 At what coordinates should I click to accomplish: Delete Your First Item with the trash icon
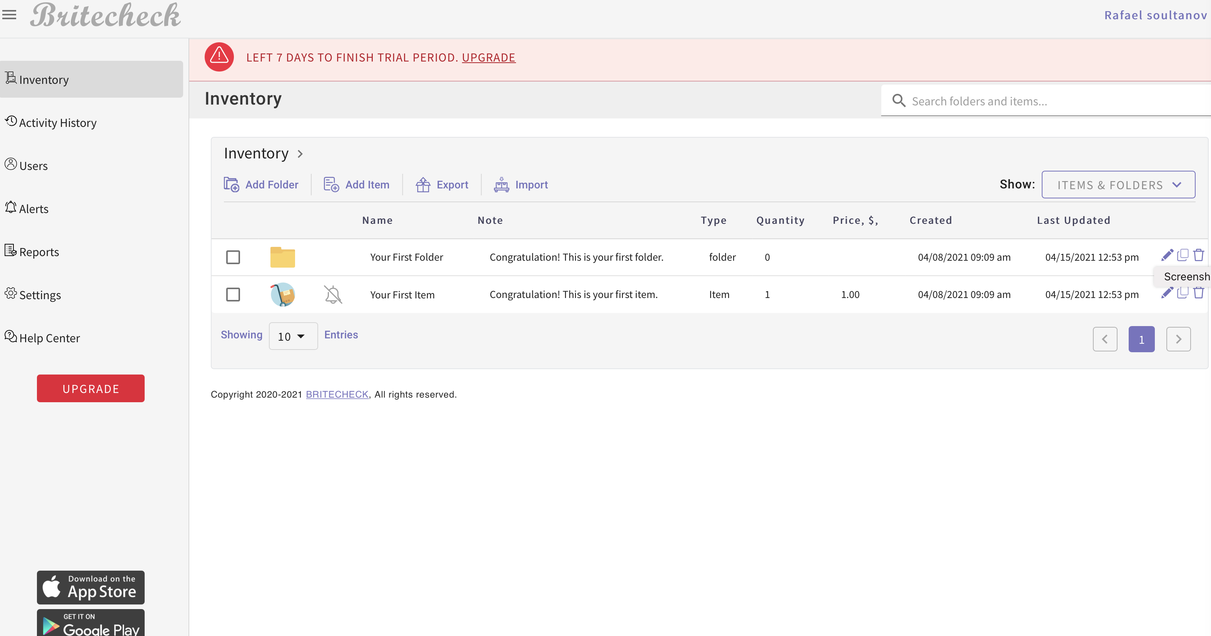[x=1198, y=292]
